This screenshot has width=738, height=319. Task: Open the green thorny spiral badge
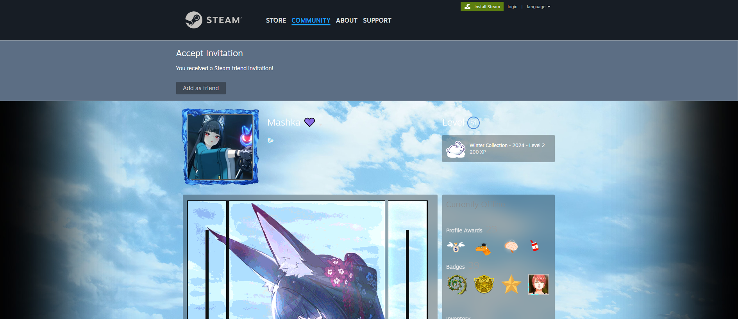[457, 284]
